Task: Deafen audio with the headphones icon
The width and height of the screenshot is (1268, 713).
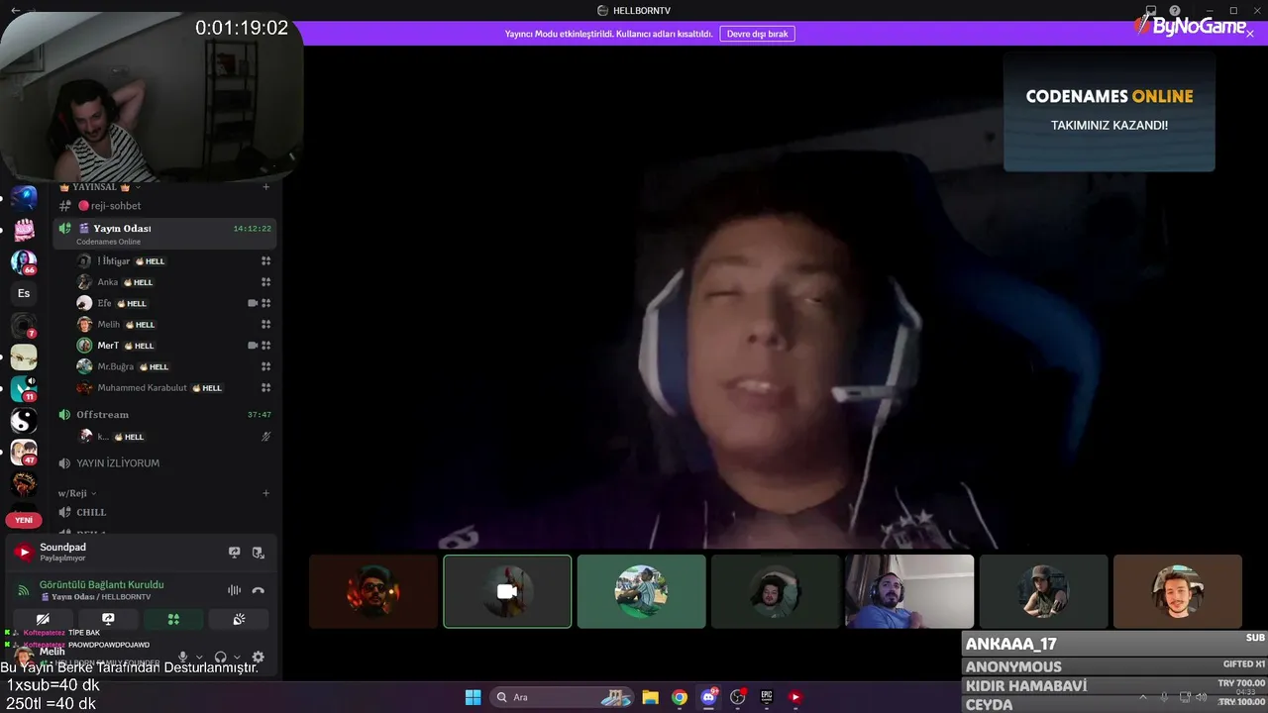Action: click(x=221, y=657)
